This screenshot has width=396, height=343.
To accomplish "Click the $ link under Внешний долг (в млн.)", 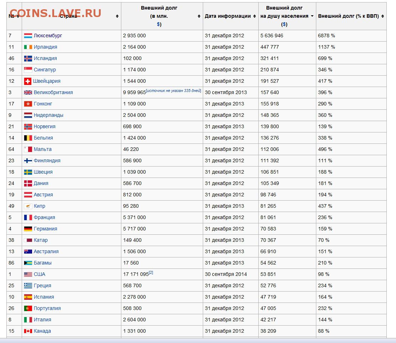I will [x=159, y=24].
